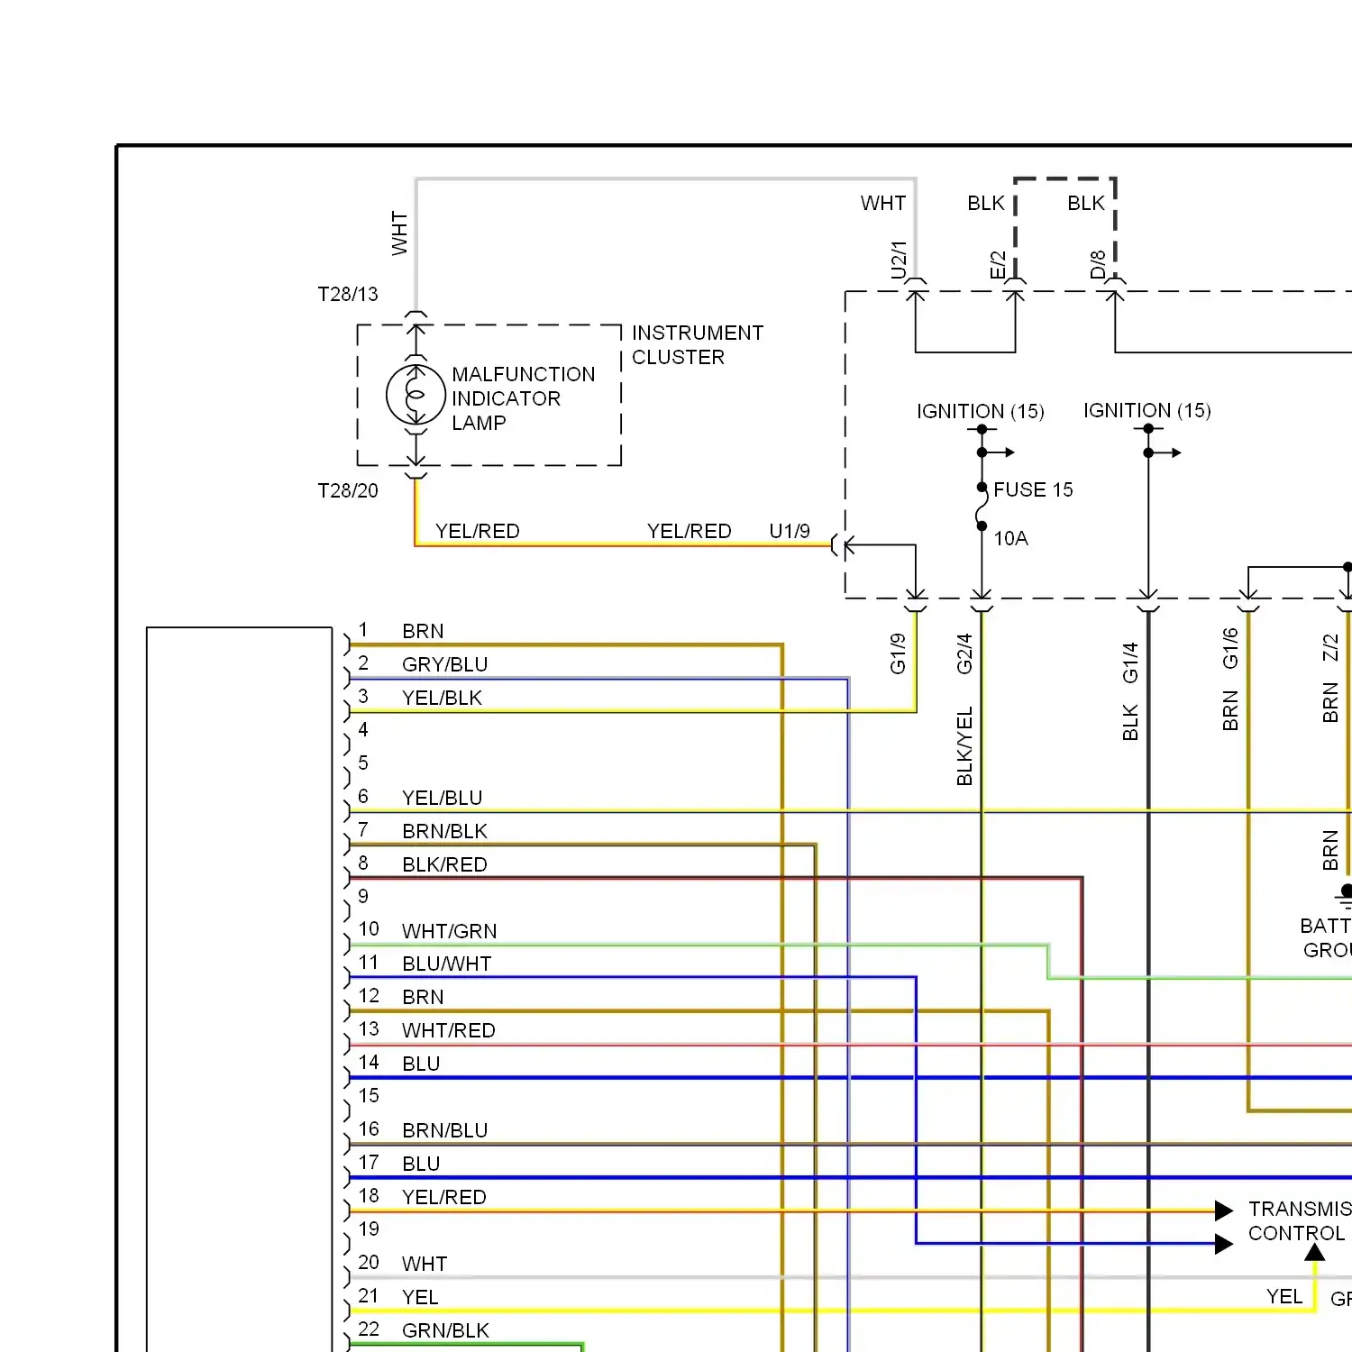Screen dimensions: 1352x1352
Task: Select the INSTRUMENT CLUSTER label
Action: (698, 345)
